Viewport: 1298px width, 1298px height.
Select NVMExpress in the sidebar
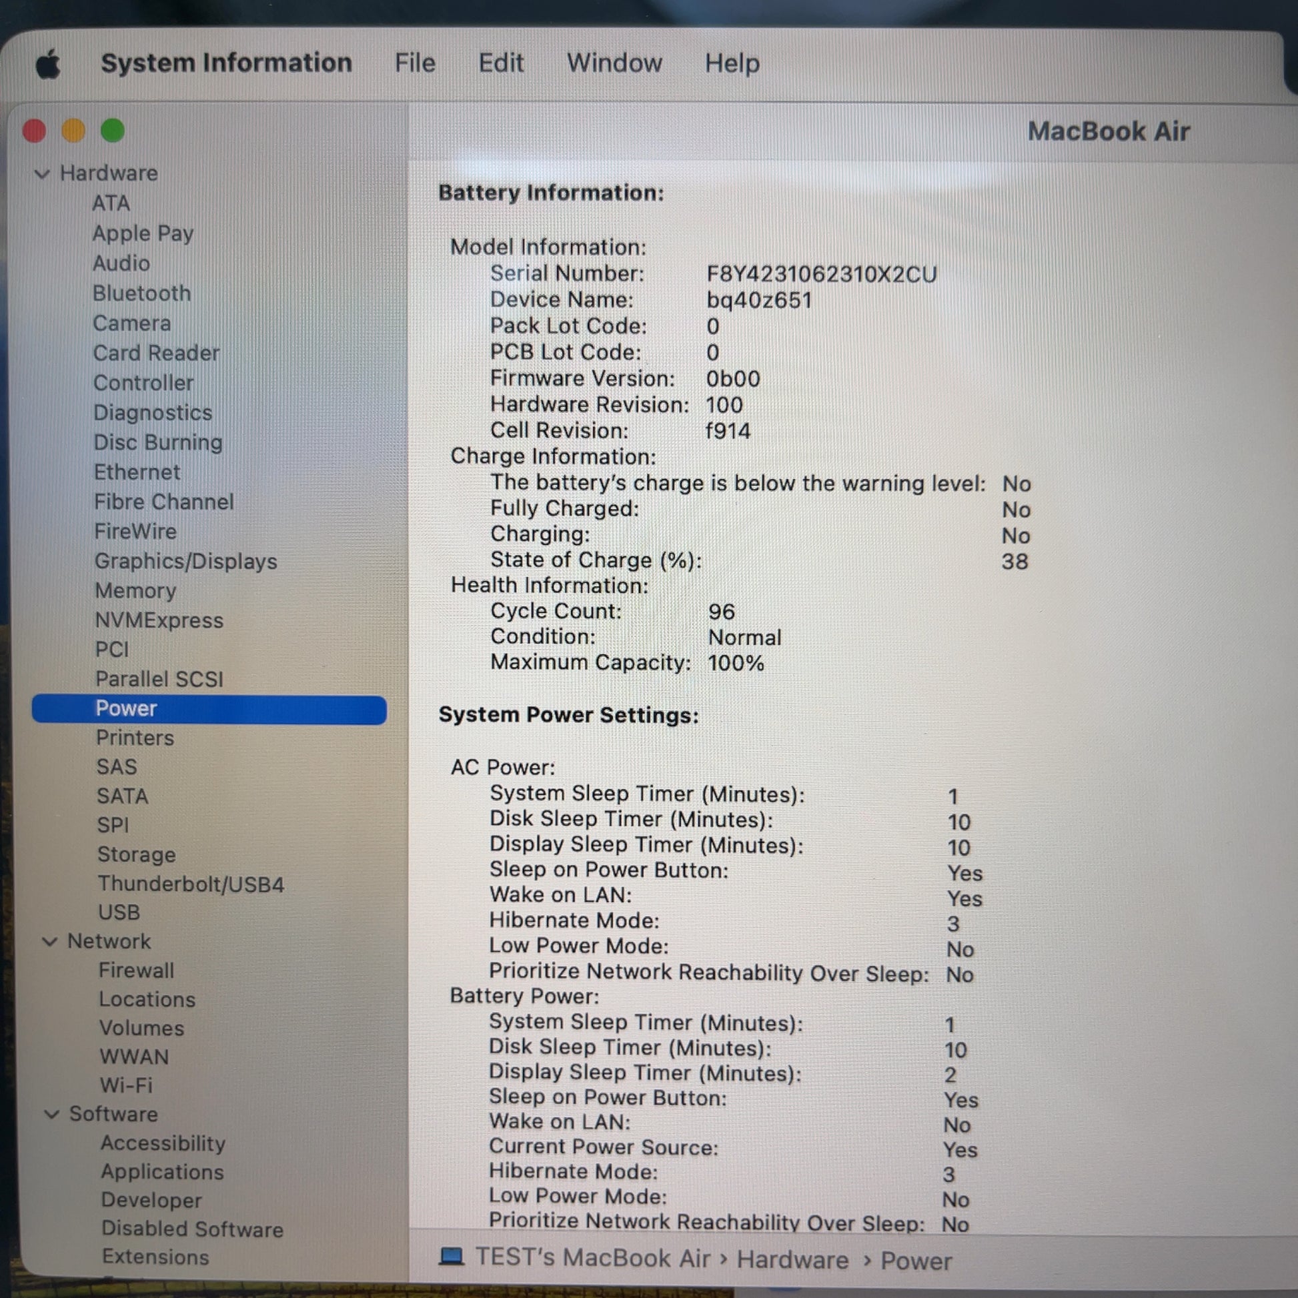coord(159,621)
